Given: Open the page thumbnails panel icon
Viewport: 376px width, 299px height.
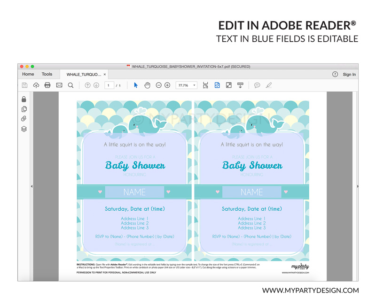Looking at the screenshot, I should click(x=24, y=109).
